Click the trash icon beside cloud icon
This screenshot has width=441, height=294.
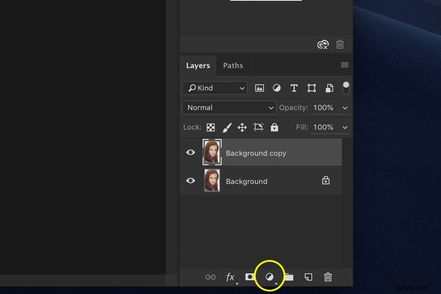[x=340, y=44]
